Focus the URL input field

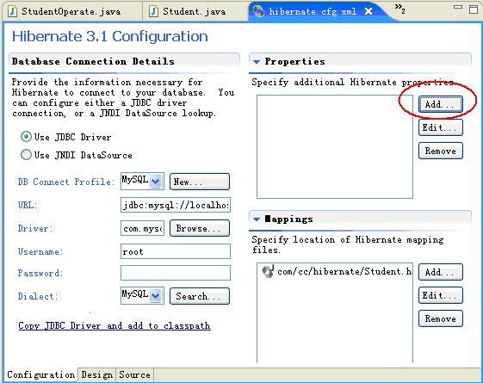[x=176, y=205]
